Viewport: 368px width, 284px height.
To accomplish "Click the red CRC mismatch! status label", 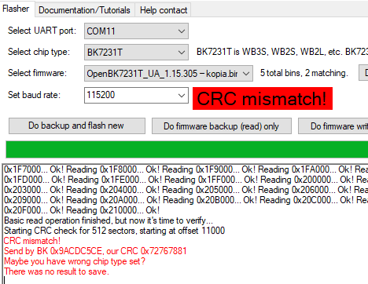I will (x=263, y=99).
